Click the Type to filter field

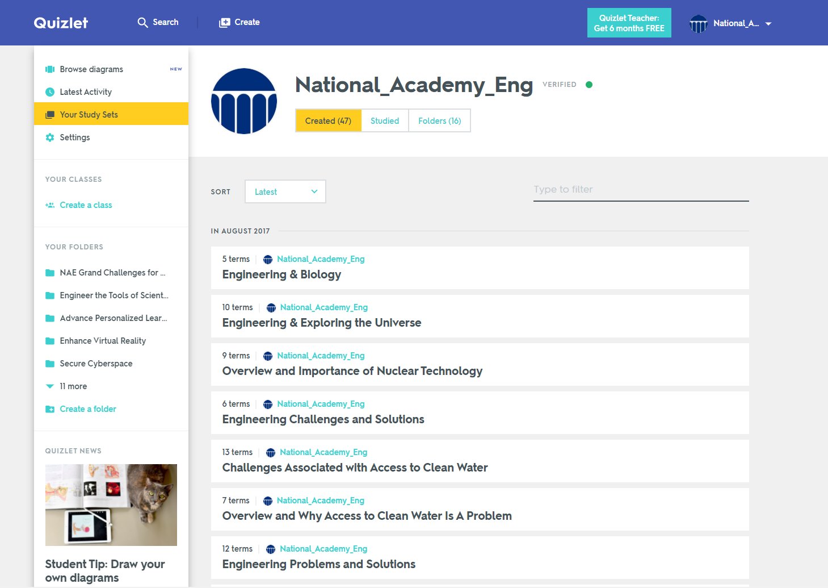pyautogui.click(x=641, y=190)
